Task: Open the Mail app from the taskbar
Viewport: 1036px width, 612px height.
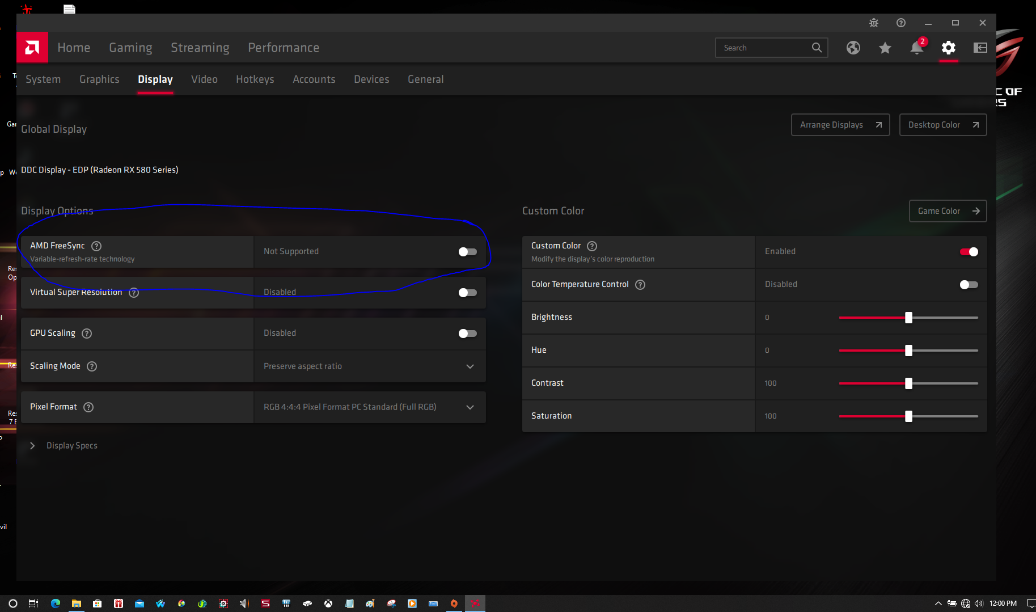Action: tap(139, 603)
